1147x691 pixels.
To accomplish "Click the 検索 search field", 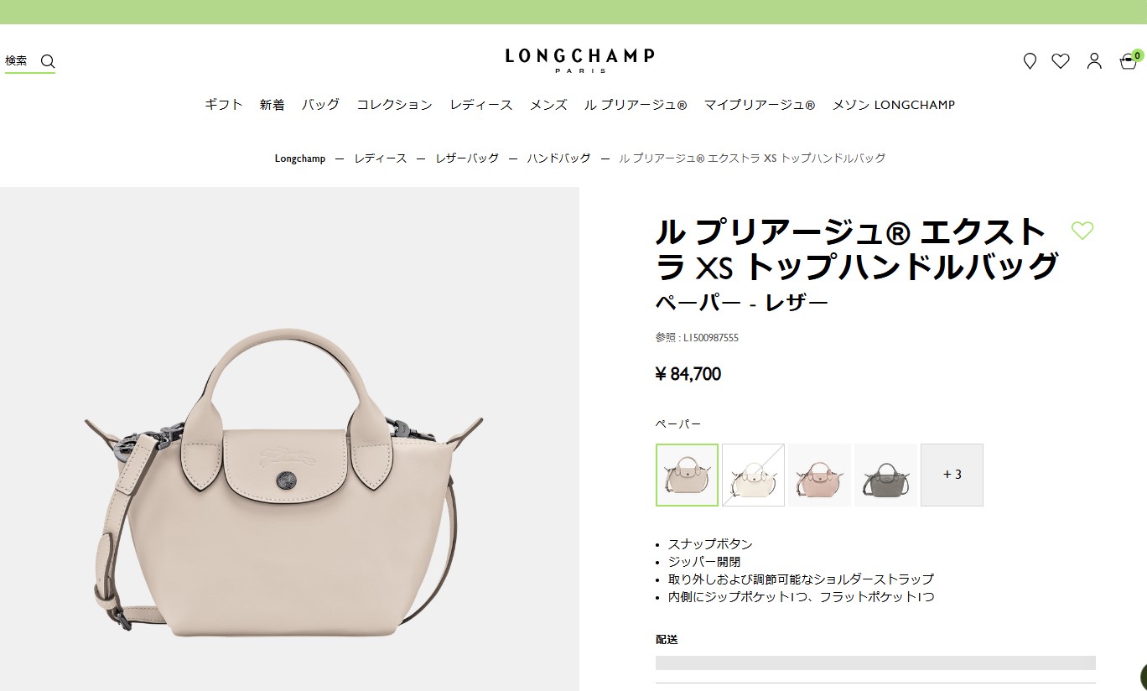I will point(30,61).
